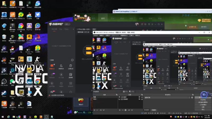Image resolution: width=212 pixels, height=119 pixels.
Task: Click 启动虚拟摄像机 button in OBS
Action: pyautogui.click(x=203, y=102)
